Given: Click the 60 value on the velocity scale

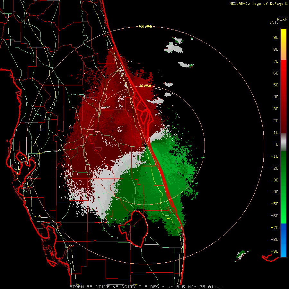Looking at the screenshot, I should pos(276,73).
